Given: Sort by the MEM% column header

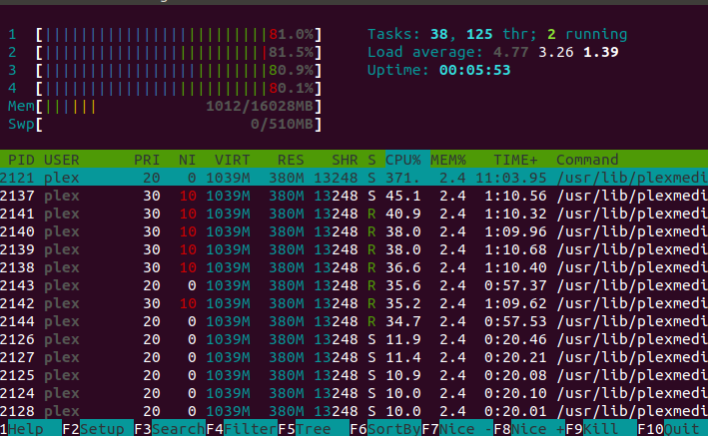Looking at the screenshot, I should [448, 160].
